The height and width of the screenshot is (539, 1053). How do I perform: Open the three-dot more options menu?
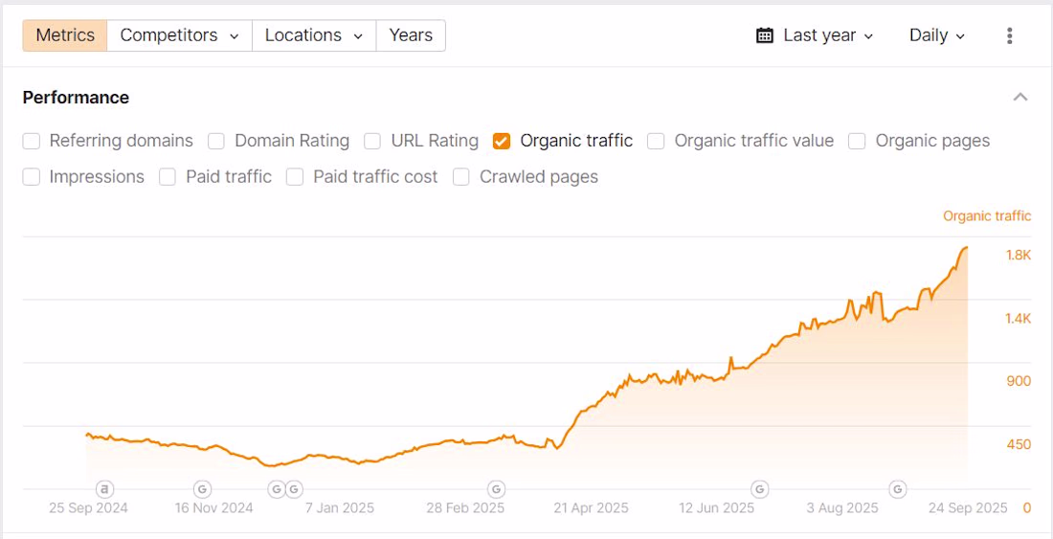tap(1009, 35)
